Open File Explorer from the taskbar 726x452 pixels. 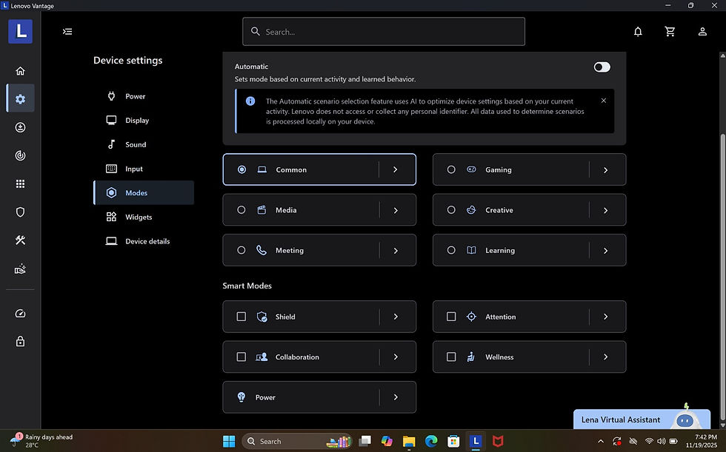click(408, 441)
